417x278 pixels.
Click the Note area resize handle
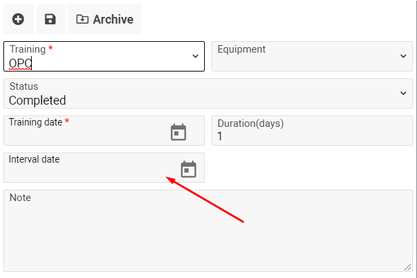click(x=408, y=267)
